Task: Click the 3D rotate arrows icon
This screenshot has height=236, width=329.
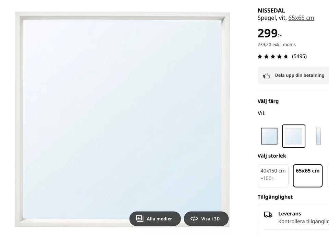Action: coord(194,218)
